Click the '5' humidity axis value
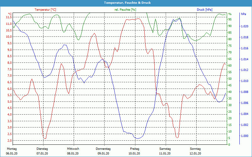The width and height of the screenshot is (252, 157). click(229, 138)
